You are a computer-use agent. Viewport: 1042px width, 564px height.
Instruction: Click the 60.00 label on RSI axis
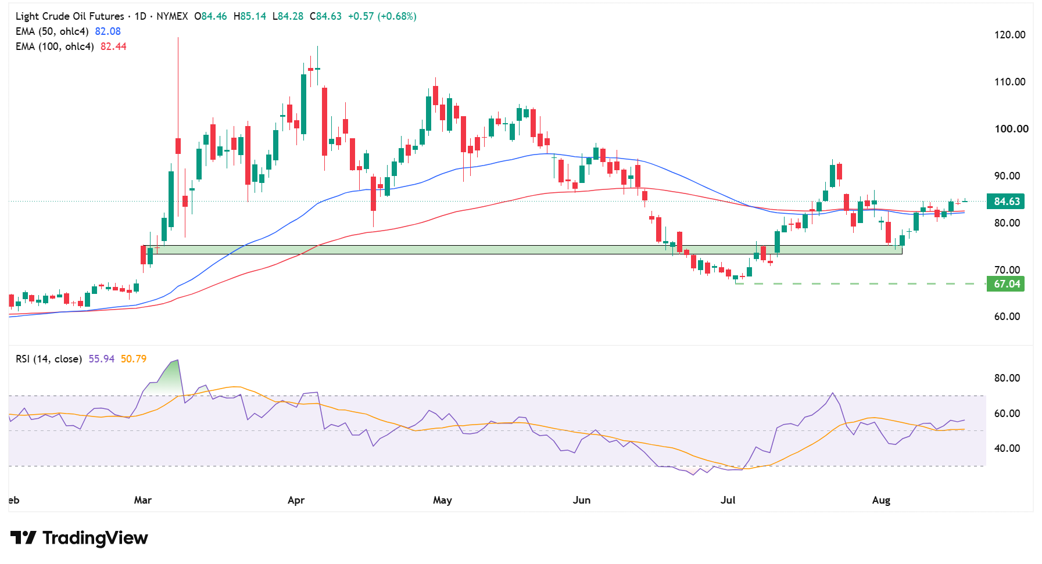point(1007,414)
